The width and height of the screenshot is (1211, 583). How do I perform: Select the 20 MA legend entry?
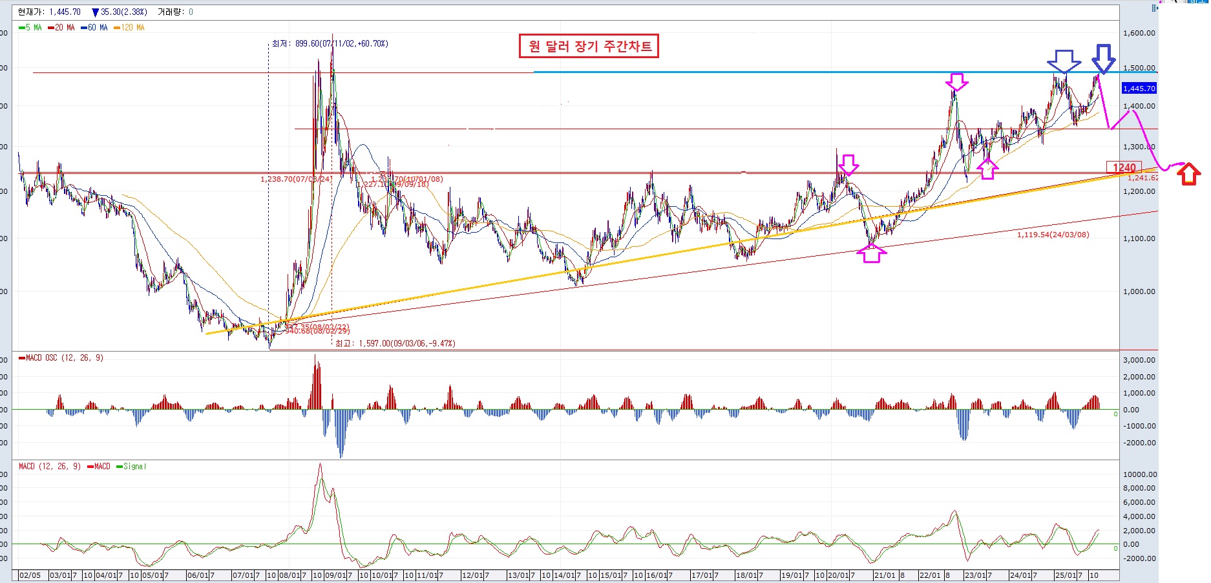63,28
